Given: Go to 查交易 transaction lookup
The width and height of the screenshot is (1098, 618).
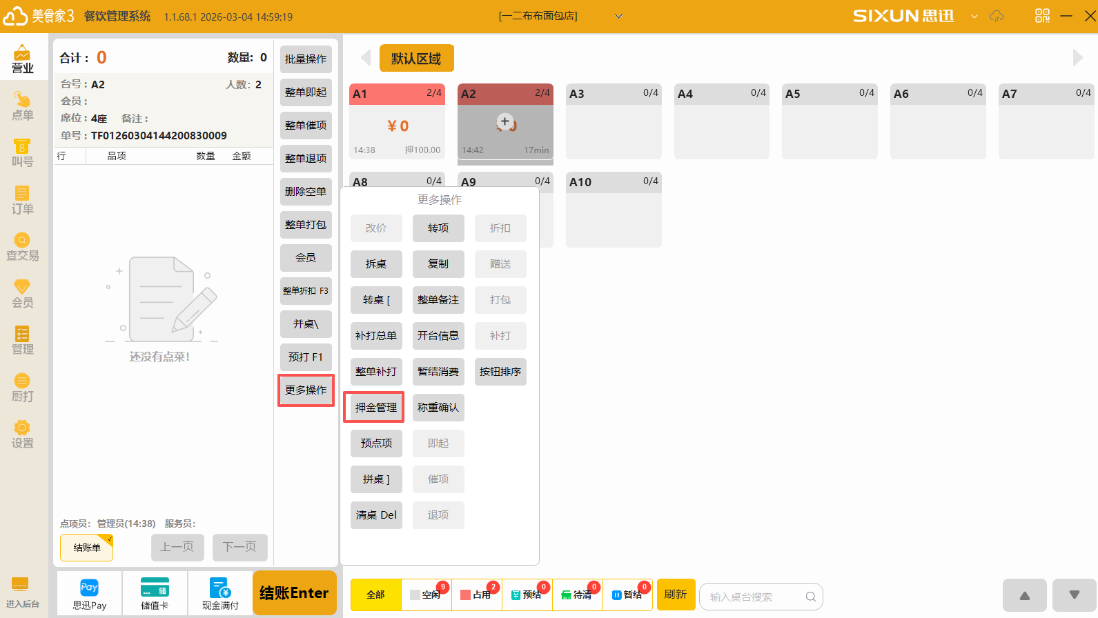Looking at the screenshot, I should [22, 247].
